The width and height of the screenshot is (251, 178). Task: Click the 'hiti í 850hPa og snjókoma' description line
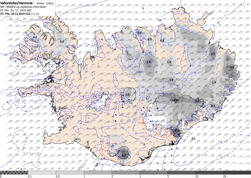point(23,7)
